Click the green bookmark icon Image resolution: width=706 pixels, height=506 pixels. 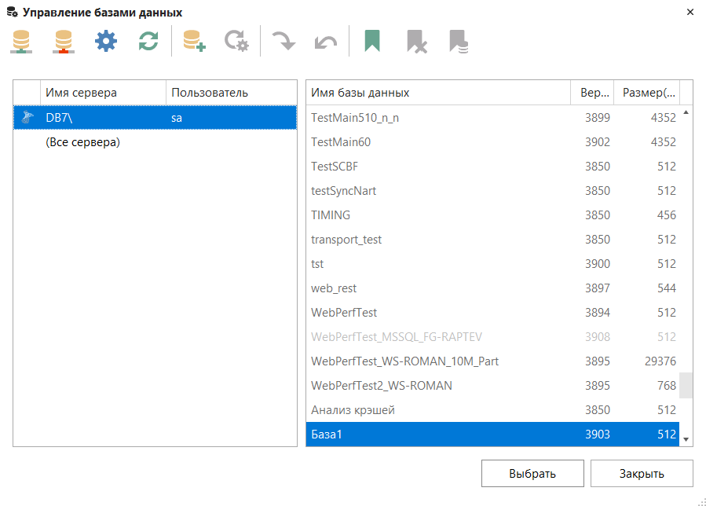point(372,41)
